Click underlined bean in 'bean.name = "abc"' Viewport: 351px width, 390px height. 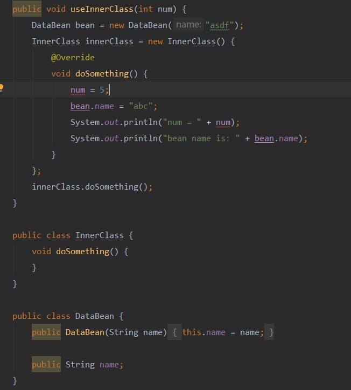pos(80,106)
